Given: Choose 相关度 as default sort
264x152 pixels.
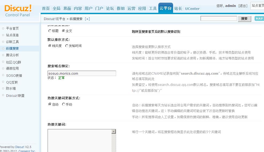Looking at the screenshot, I should [50, 46].
